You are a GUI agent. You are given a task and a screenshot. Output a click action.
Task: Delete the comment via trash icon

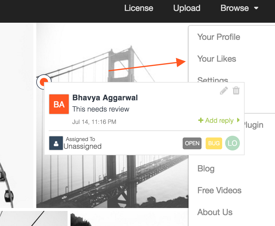[x=236, y=91]
